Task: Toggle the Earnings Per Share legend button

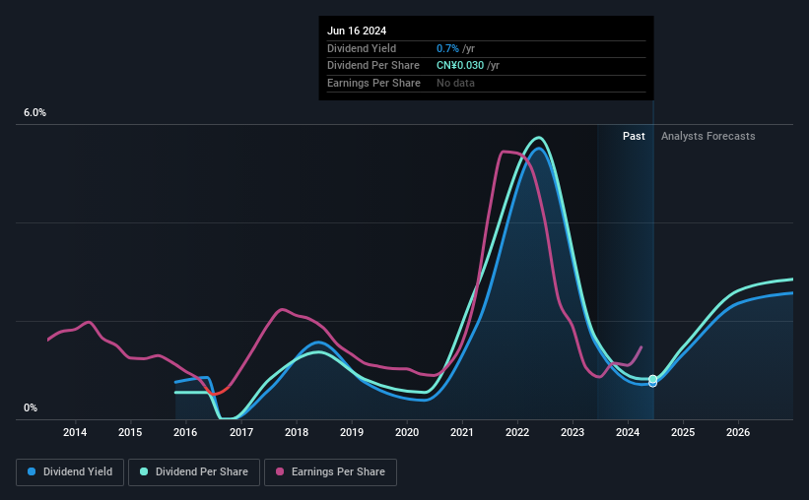Action: [330, 471]
